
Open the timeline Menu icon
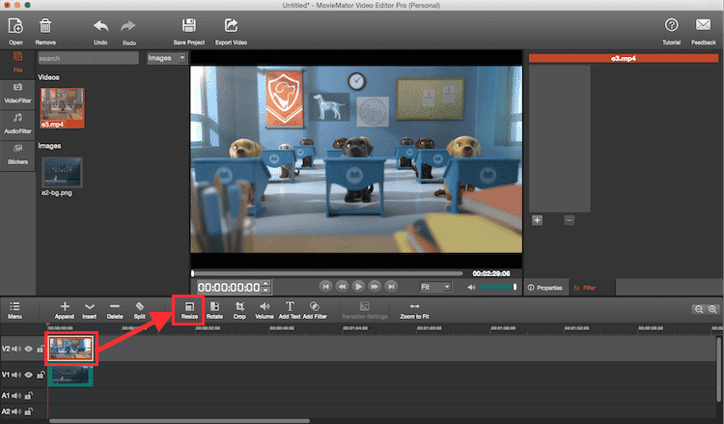14,306
